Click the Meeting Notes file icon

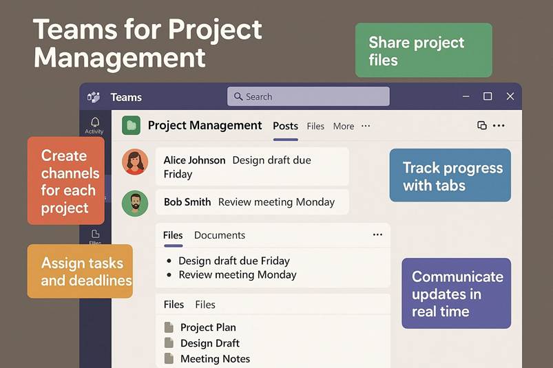169,358
